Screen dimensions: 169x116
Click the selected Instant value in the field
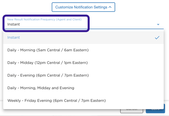(14, 24)
